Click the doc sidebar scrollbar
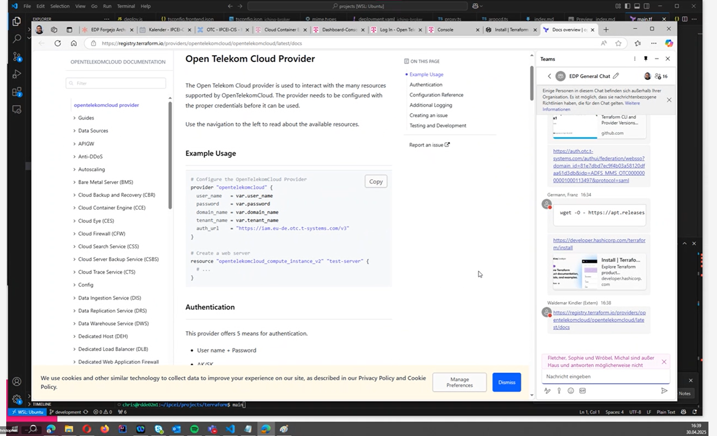 170,155
